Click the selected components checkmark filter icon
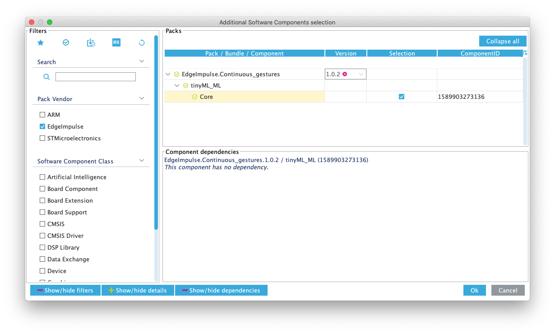 66,42
